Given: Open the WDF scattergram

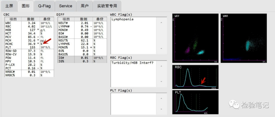Looking at the screenshot, I should [195, 38].
